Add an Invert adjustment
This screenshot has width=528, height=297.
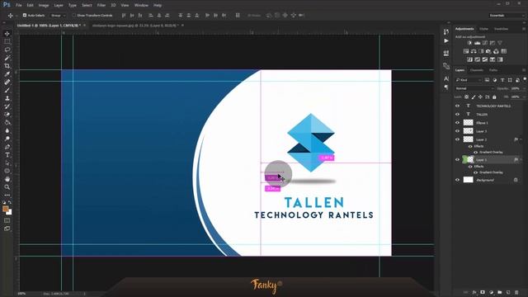pos(469,59)
